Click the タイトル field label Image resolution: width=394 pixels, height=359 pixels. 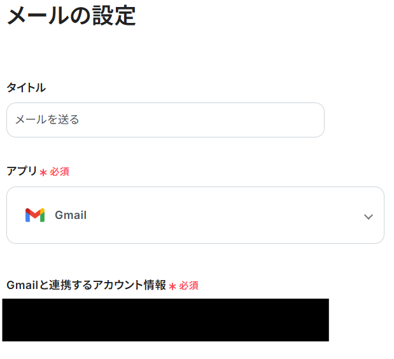click(26, 88)
